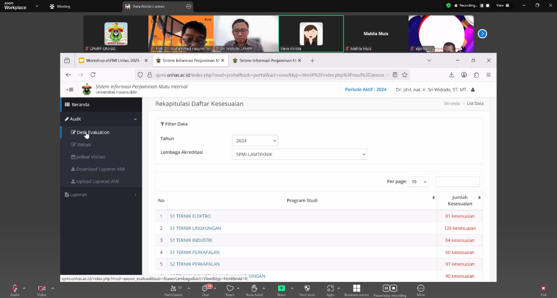Open the Breakout rooms icon

356,288
